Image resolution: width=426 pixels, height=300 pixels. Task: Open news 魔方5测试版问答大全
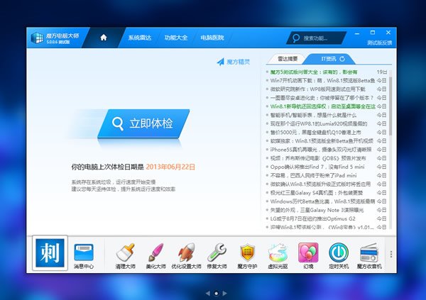click(x=314, y=72)
